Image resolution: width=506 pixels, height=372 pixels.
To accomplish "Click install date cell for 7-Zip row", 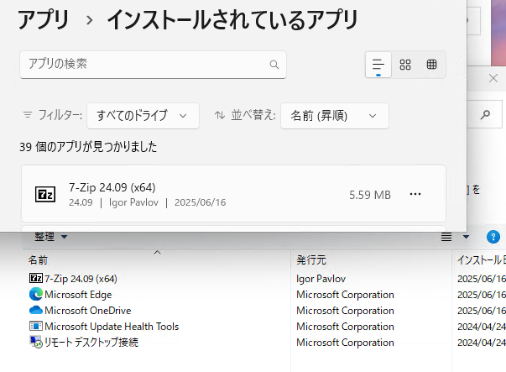I will point(482,278).
